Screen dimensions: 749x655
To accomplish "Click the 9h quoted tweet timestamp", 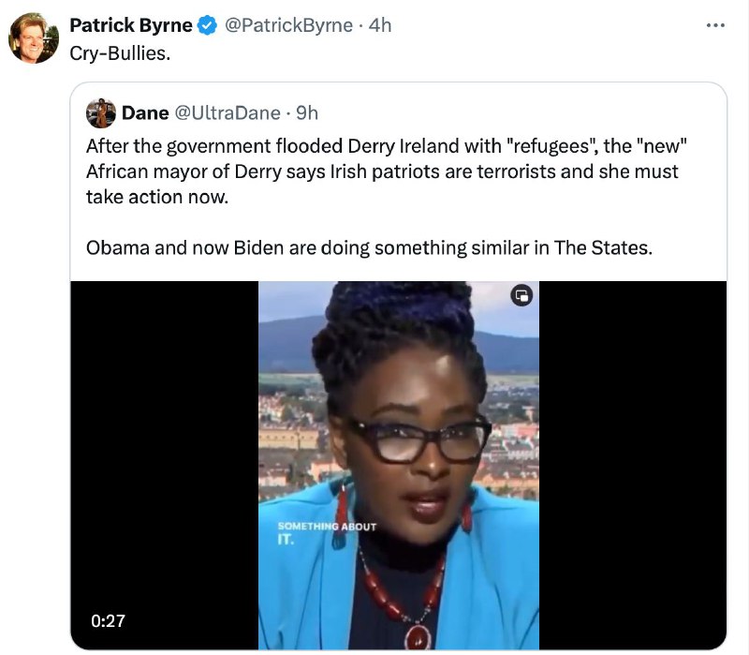I will (307, 113).
